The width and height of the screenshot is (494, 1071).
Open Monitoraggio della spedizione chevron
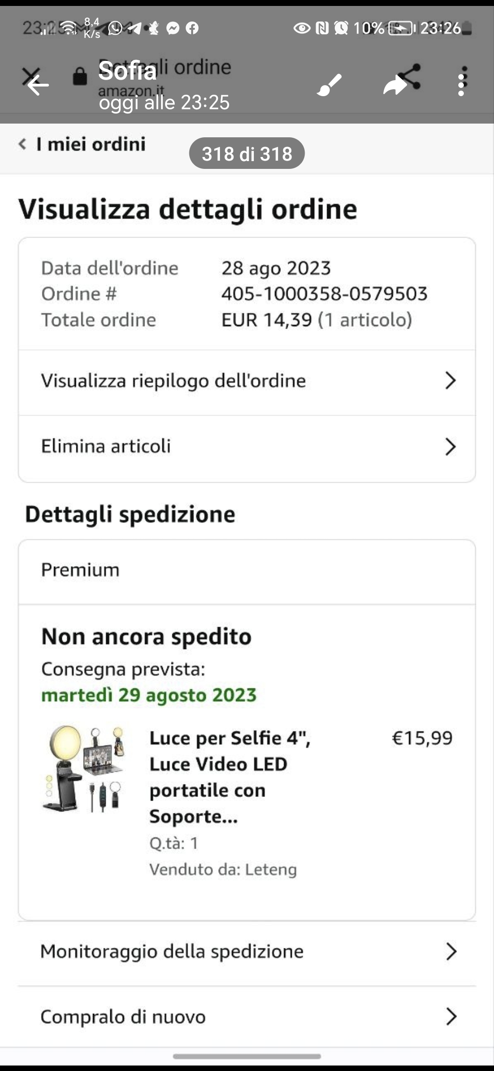450,952
